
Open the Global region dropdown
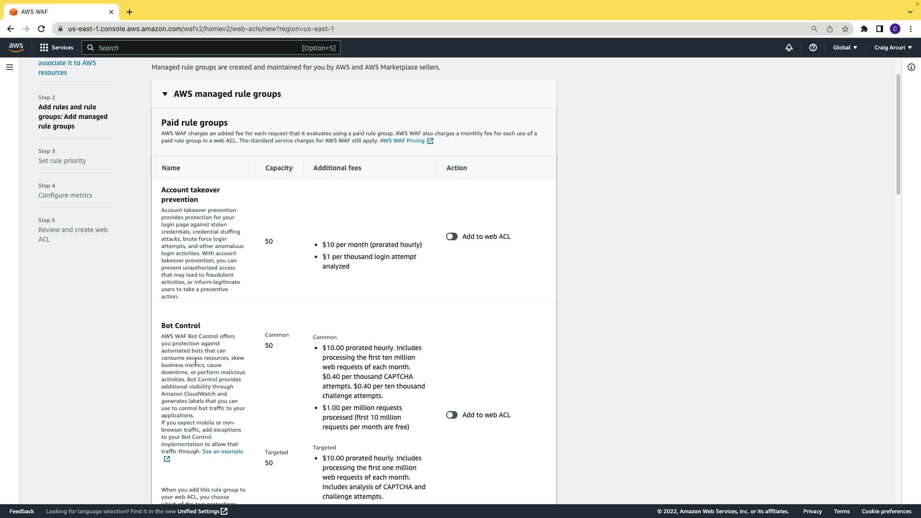click(x=845, y=47)
